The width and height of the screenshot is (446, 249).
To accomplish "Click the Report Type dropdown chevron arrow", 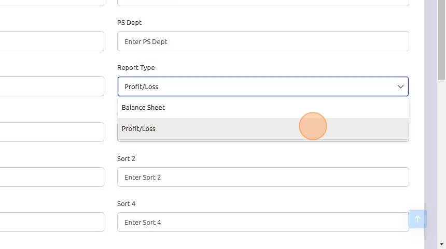I will coord(400,86).
